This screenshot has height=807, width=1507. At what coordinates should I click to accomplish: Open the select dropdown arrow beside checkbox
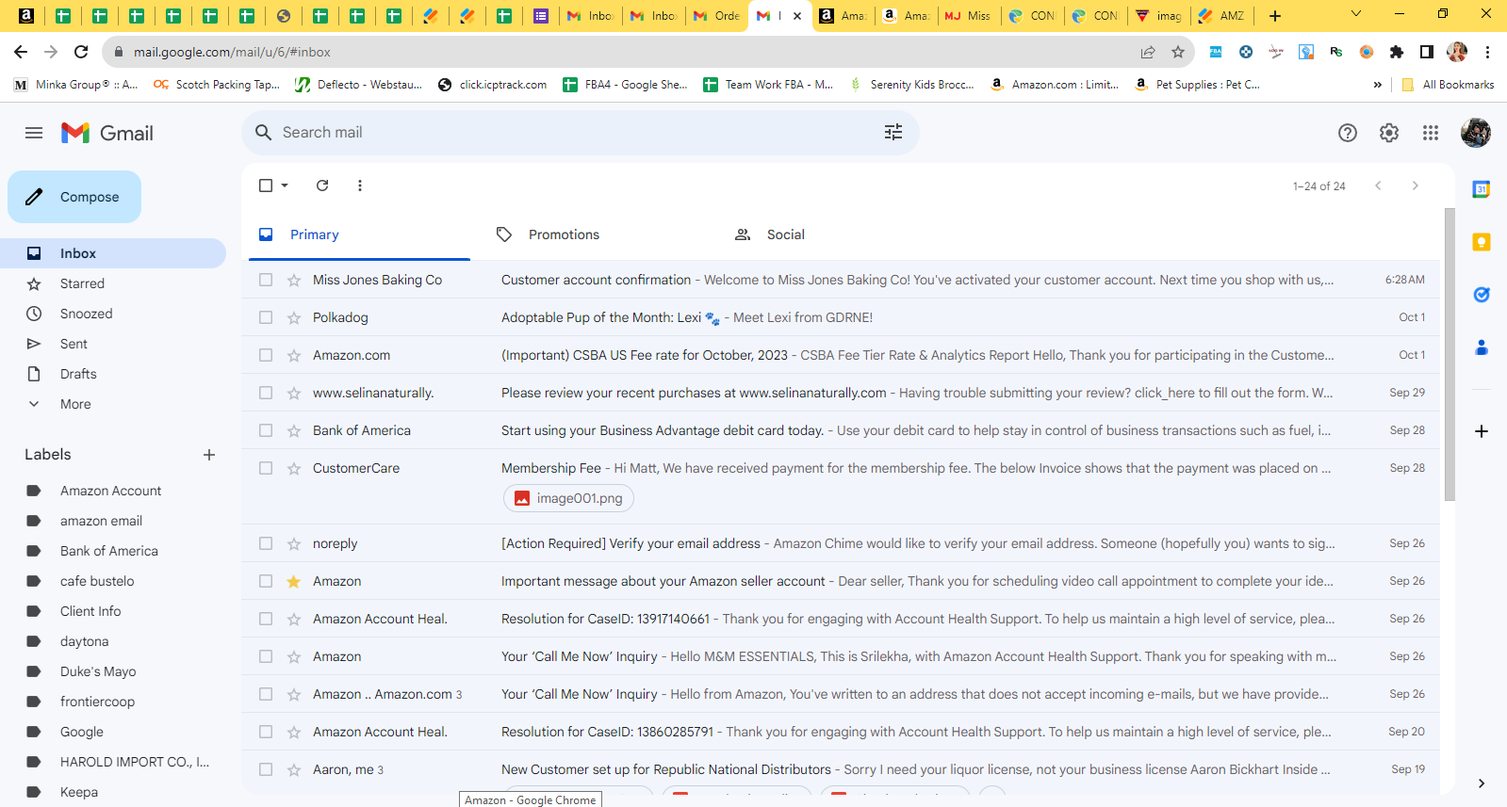285,186
